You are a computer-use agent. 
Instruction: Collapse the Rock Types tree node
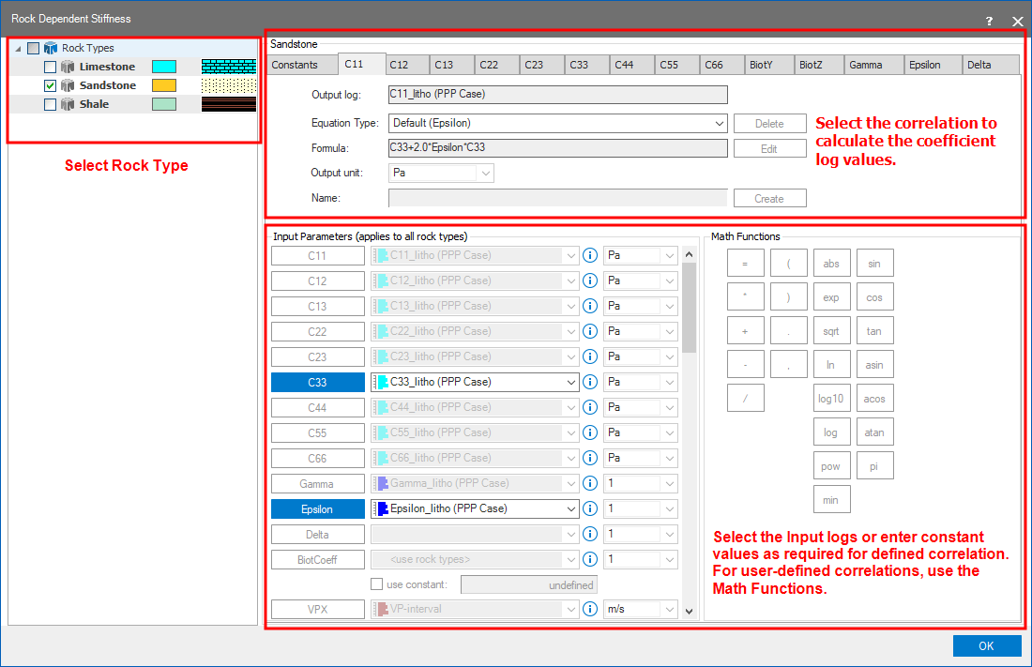[19, 49]
